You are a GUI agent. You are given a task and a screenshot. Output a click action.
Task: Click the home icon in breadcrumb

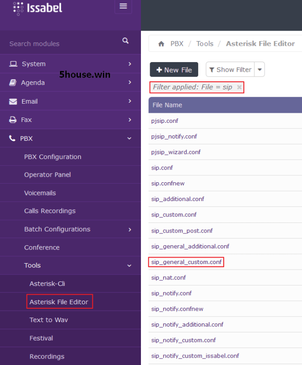pyautogui.click(x=161, y=44)
